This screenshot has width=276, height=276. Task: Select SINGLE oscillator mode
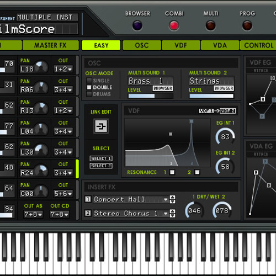[x=89, y=81]
